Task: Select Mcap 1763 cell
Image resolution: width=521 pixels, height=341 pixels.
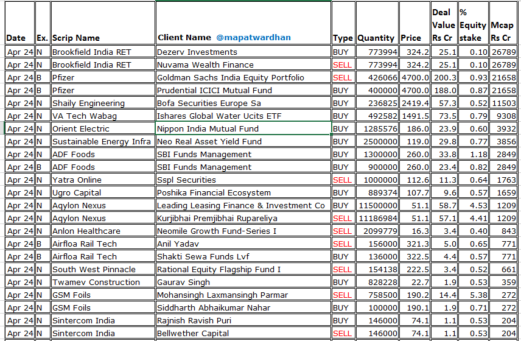Action: click(x=503, y=180)
